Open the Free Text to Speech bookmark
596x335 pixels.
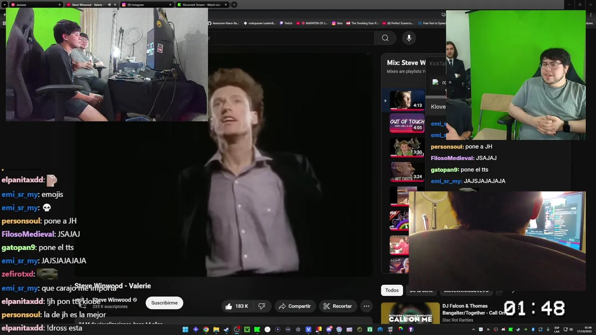pos(432,23)
